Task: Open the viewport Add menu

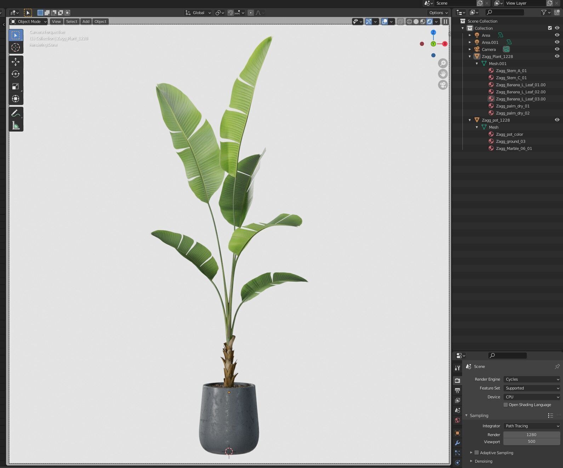Action: [x=86, y=22]
